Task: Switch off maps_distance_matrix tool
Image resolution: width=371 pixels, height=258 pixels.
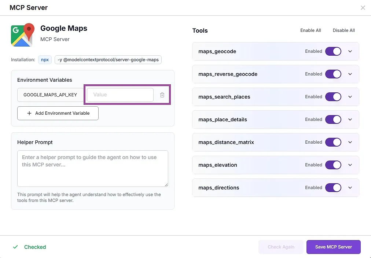Action: [333, 142]
